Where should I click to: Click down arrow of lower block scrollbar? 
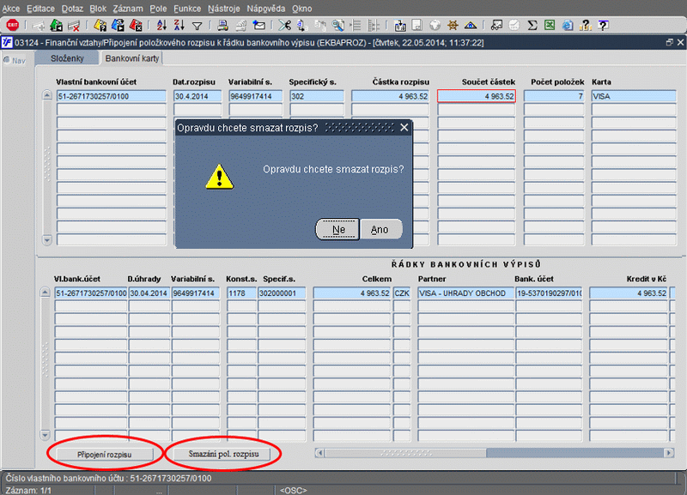pyautogui.click(x=46, y=435)
